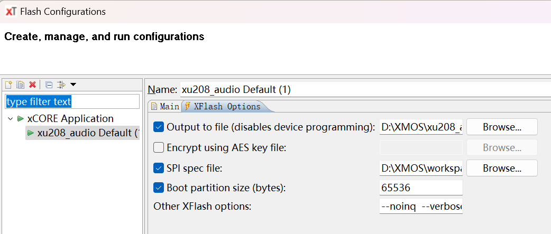Click the Boot partition size value field
Screen dimensions: 551x234
point(421,188)
